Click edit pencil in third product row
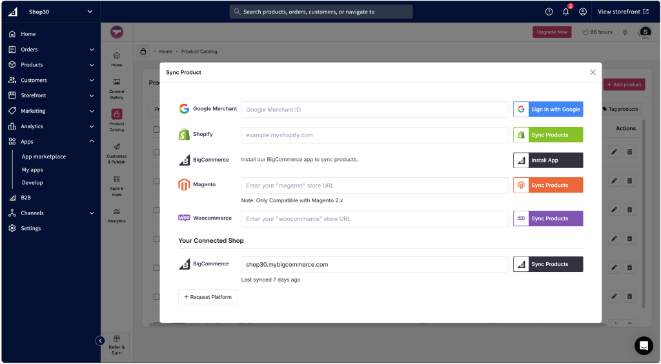Image resolution: width=661 pixels, height=364 pixels. click(615, 209)
